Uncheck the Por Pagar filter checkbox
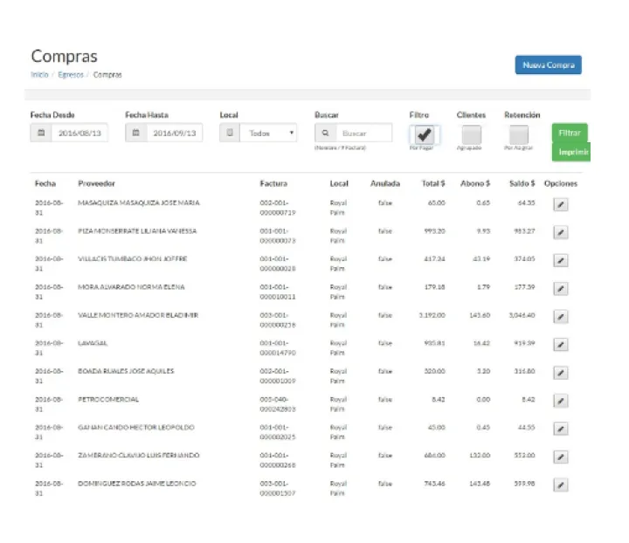This screenshot has height=543, width=629. [x=424, y=134]
